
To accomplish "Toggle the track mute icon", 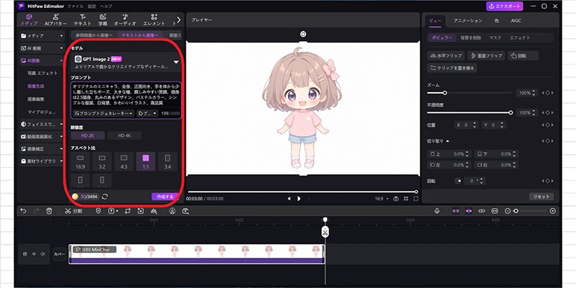I will pos(42,254).
